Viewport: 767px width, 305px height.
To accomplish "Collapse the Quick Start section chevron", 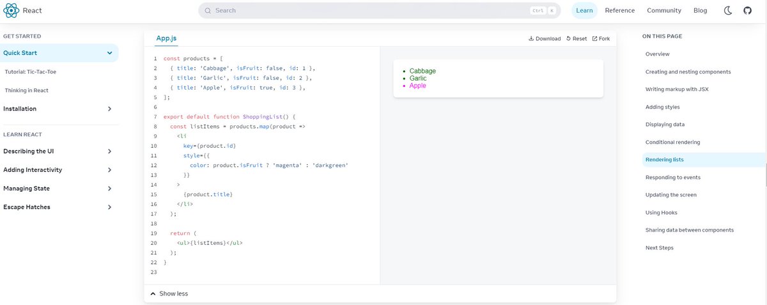I will [109, 53].
